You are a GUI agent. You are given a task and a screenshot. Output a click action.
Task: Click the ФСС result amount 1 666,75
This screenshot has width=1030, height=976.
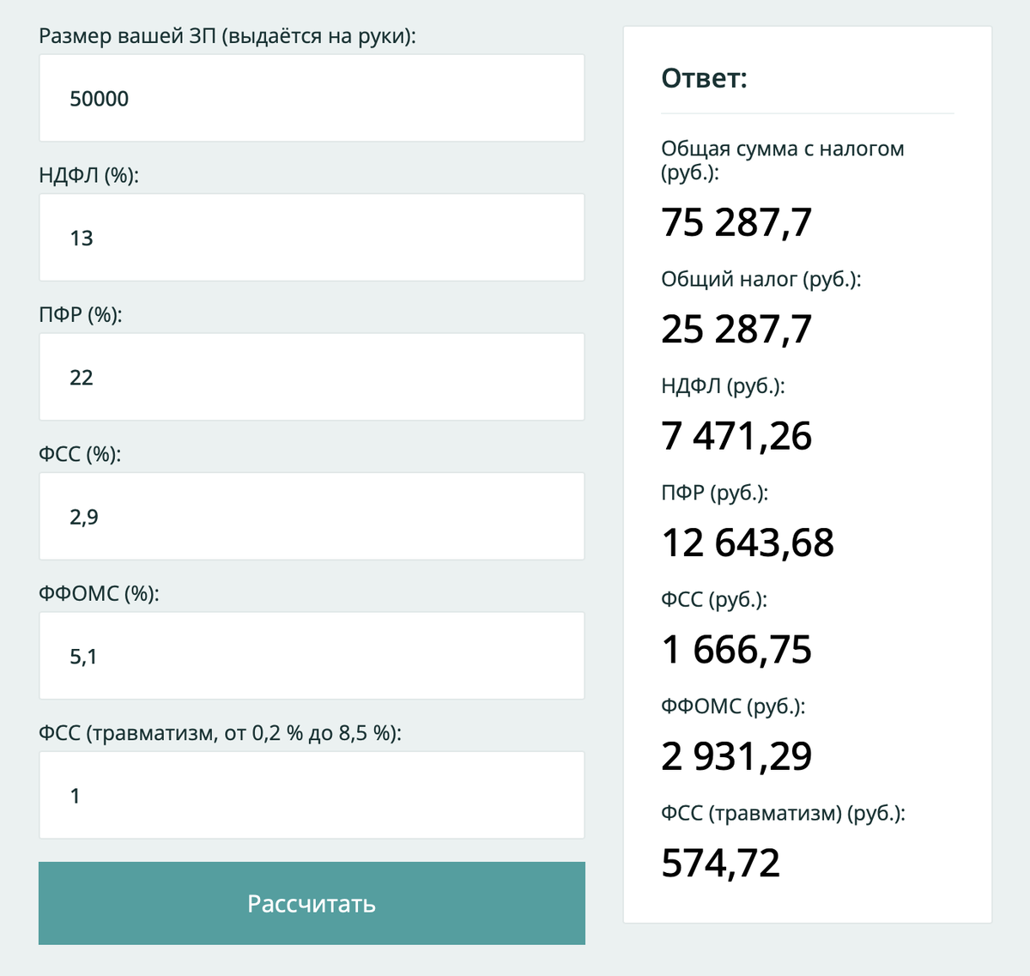pos(736,650)
